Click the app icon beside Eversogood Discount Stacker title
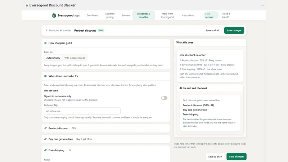The width and height of the screenshot is (288, 162). [27, 5]
